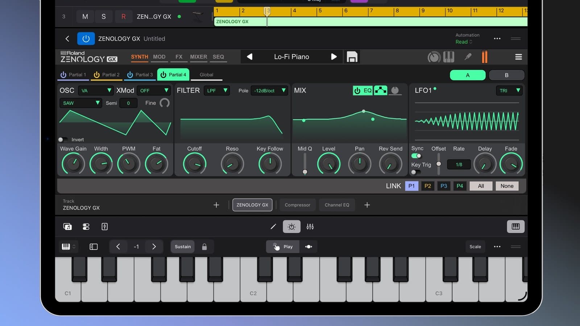
Task: Open the filter type LPF dropdown
Action: (217, 91)
